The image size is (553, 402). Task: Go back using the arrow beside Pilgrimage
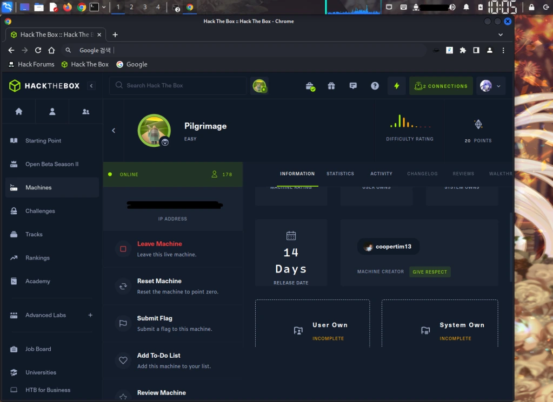coord(114,131)
